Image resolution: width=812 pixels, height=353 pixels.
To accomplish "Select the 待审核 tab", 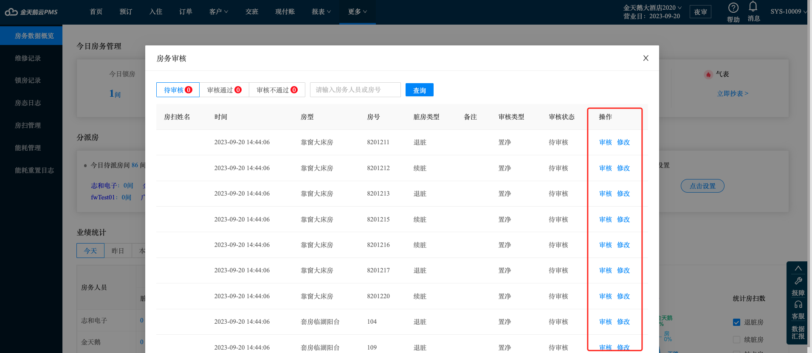I will (x=178, y=90).
